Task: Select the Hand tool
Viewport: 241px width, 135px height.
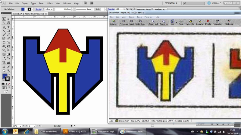Action: click(x=4, y=71)
